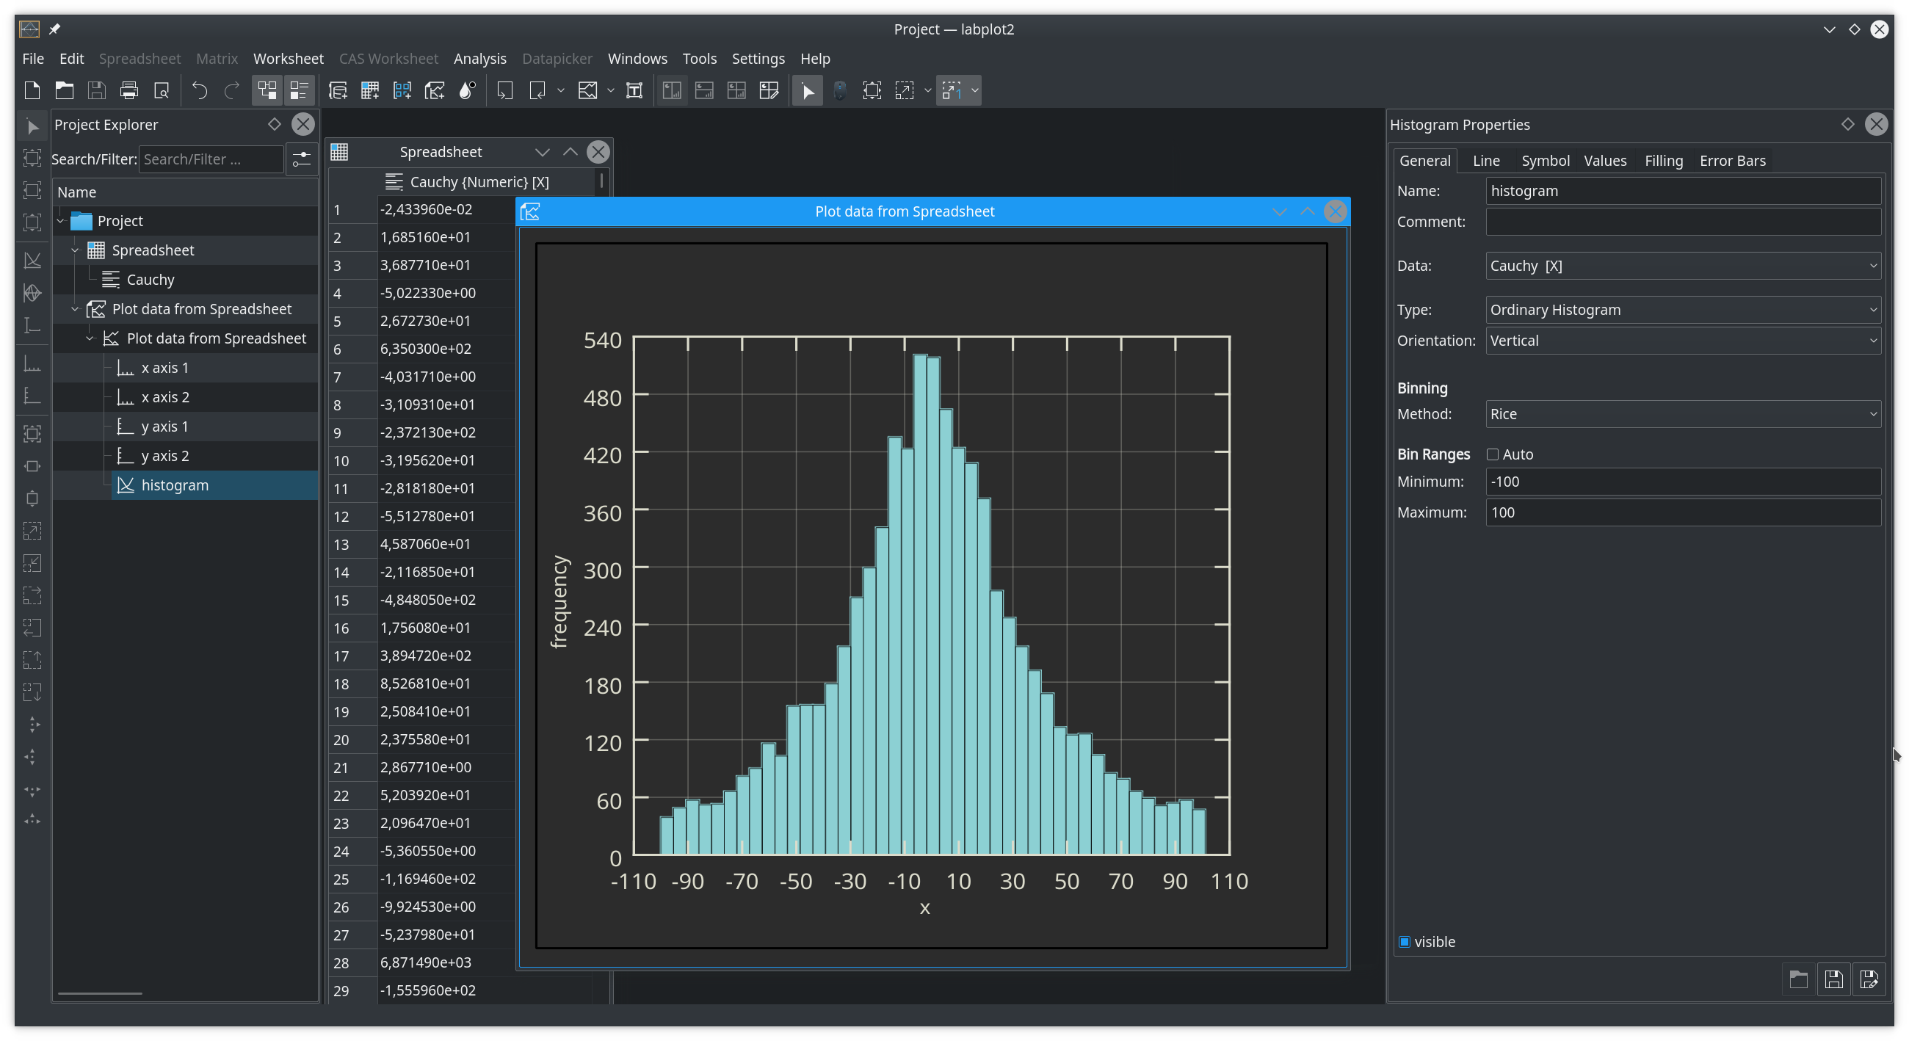Open the Analysis menu
Viewport: 1909px width, 1041px height.
click(480, 59)
